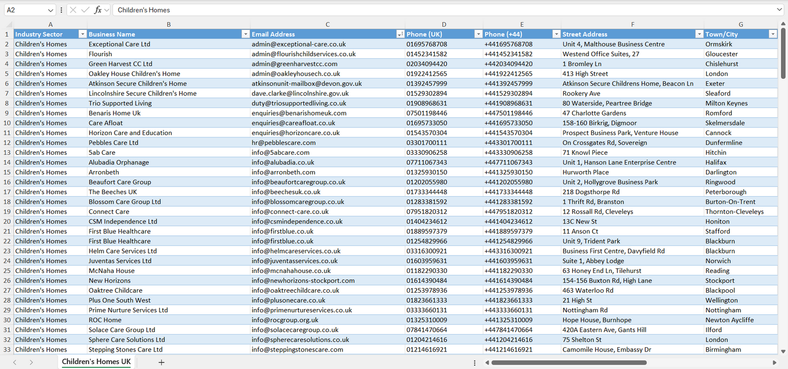The height and width of the screenshot is (369, 788).
Task: Click cell Green Harvest CC Ltd
Action: (169, 63)
